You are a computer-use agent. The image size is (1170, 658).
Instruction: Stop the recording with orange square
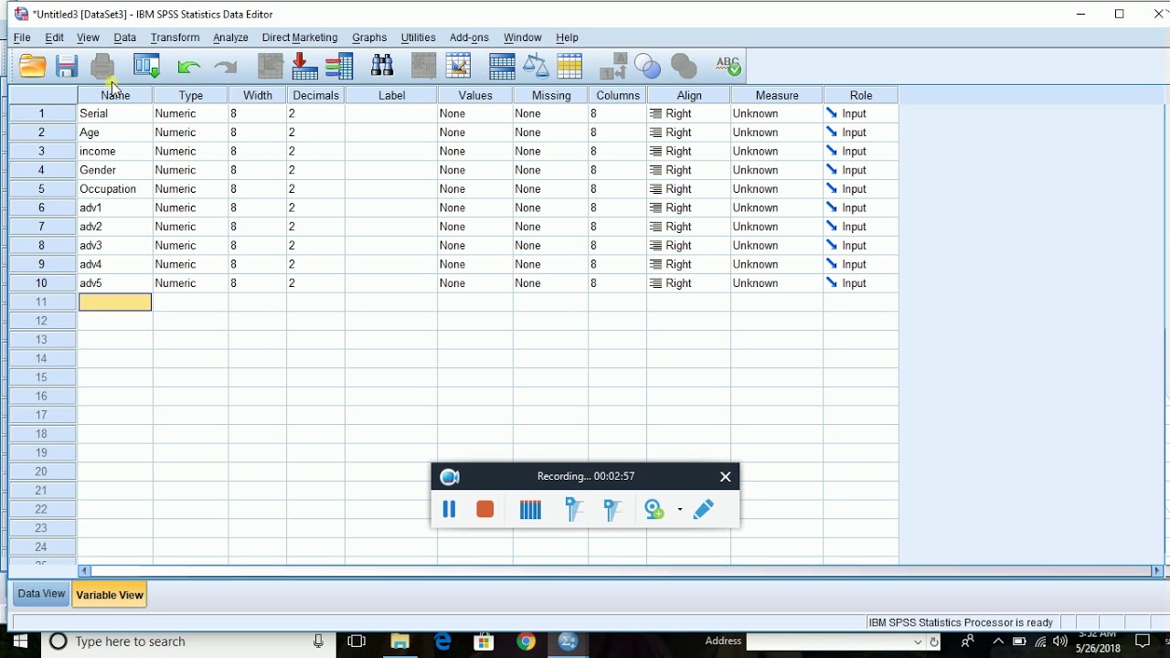tap(485, 509)
